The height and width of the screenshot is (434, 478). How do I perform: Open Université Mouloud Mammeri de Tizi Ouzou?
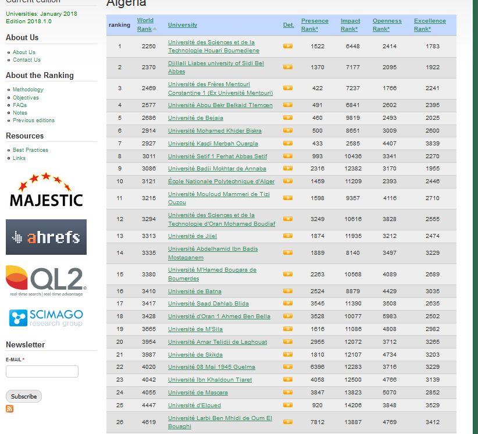(219, 198)
